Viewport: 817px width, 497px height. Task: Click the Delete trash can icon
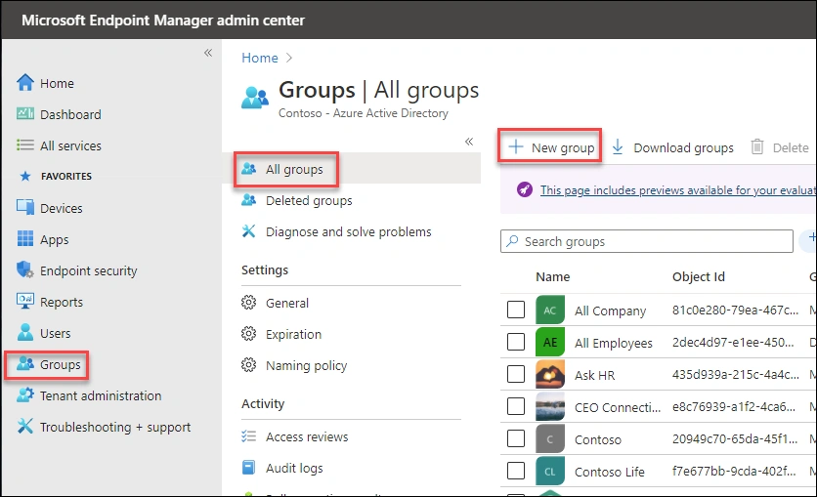click(757, 147)
